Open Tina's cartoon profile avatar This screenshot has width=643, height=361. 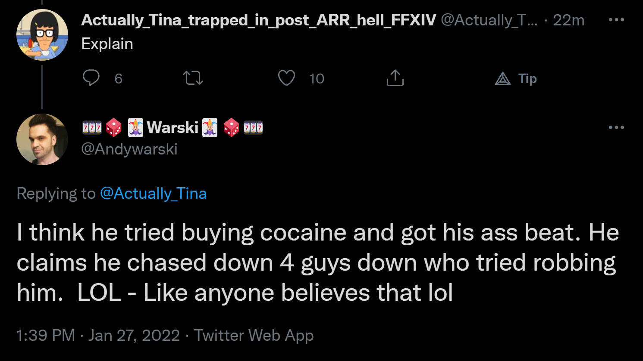(x=42, y=35)
